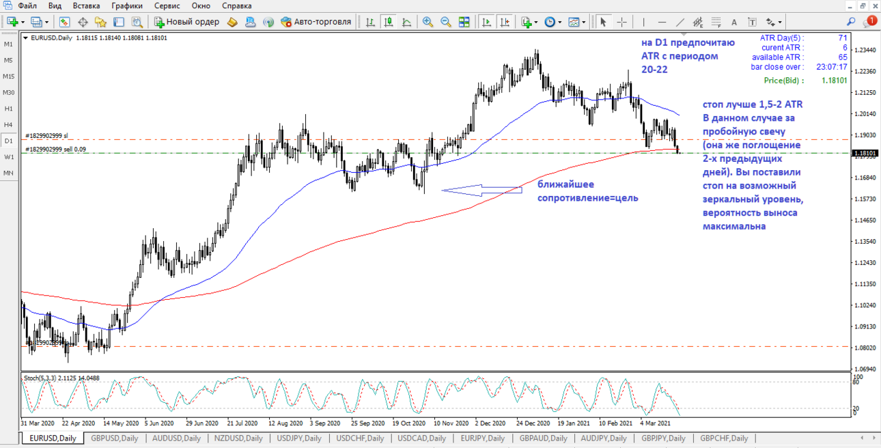
Task: Open the Графики menu
Action: pos(127,5)
